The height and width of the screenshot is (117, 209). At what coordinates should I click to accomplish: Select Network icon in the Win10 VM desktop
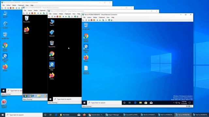5,25
